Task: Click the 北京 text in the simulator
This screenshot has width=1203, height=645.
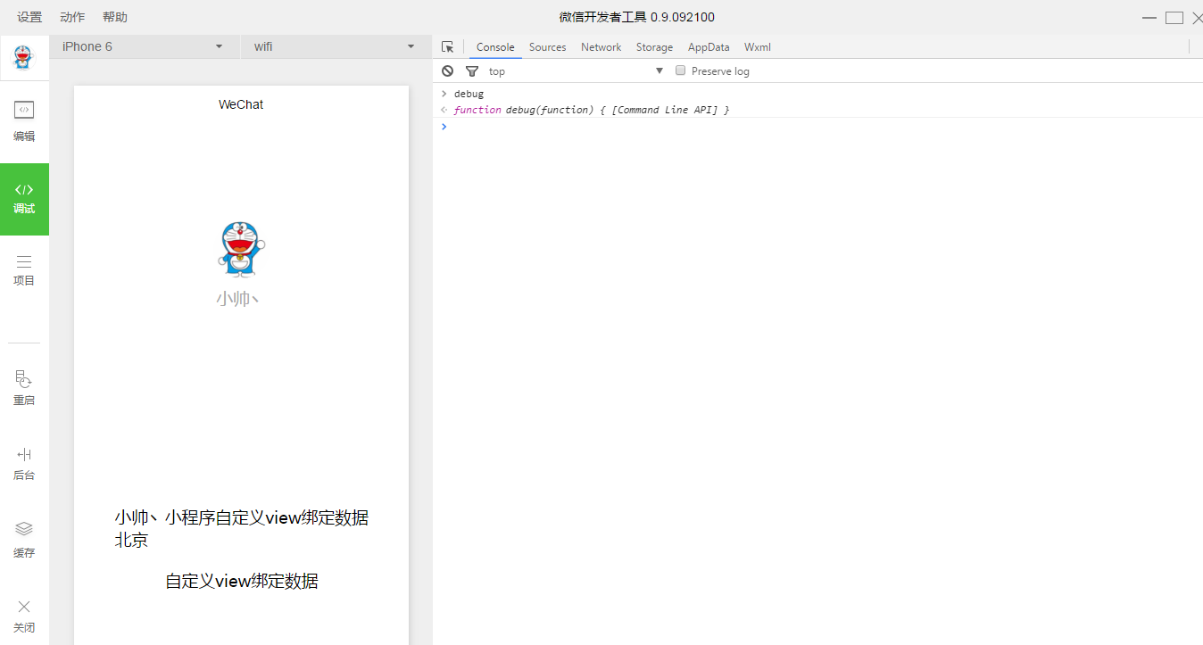Action: point(131,540)
